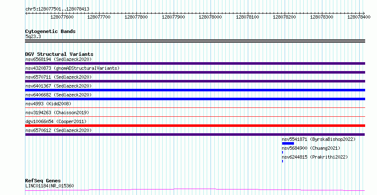Viewport: 377px width, 195px height.
Task: Click the purple bar for nsv6568194
Action: pyautogui.click(x=195, y=63)
